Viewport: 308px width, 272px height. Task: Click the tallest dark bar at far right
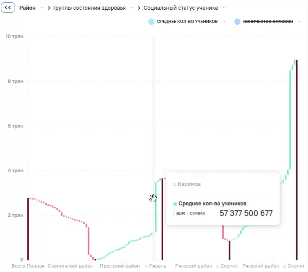coord(297,160)
